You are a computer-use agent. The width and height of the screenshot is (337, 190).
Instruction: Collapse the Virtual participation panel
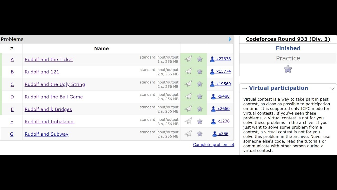pyautogui.click(x=332, y=89)
